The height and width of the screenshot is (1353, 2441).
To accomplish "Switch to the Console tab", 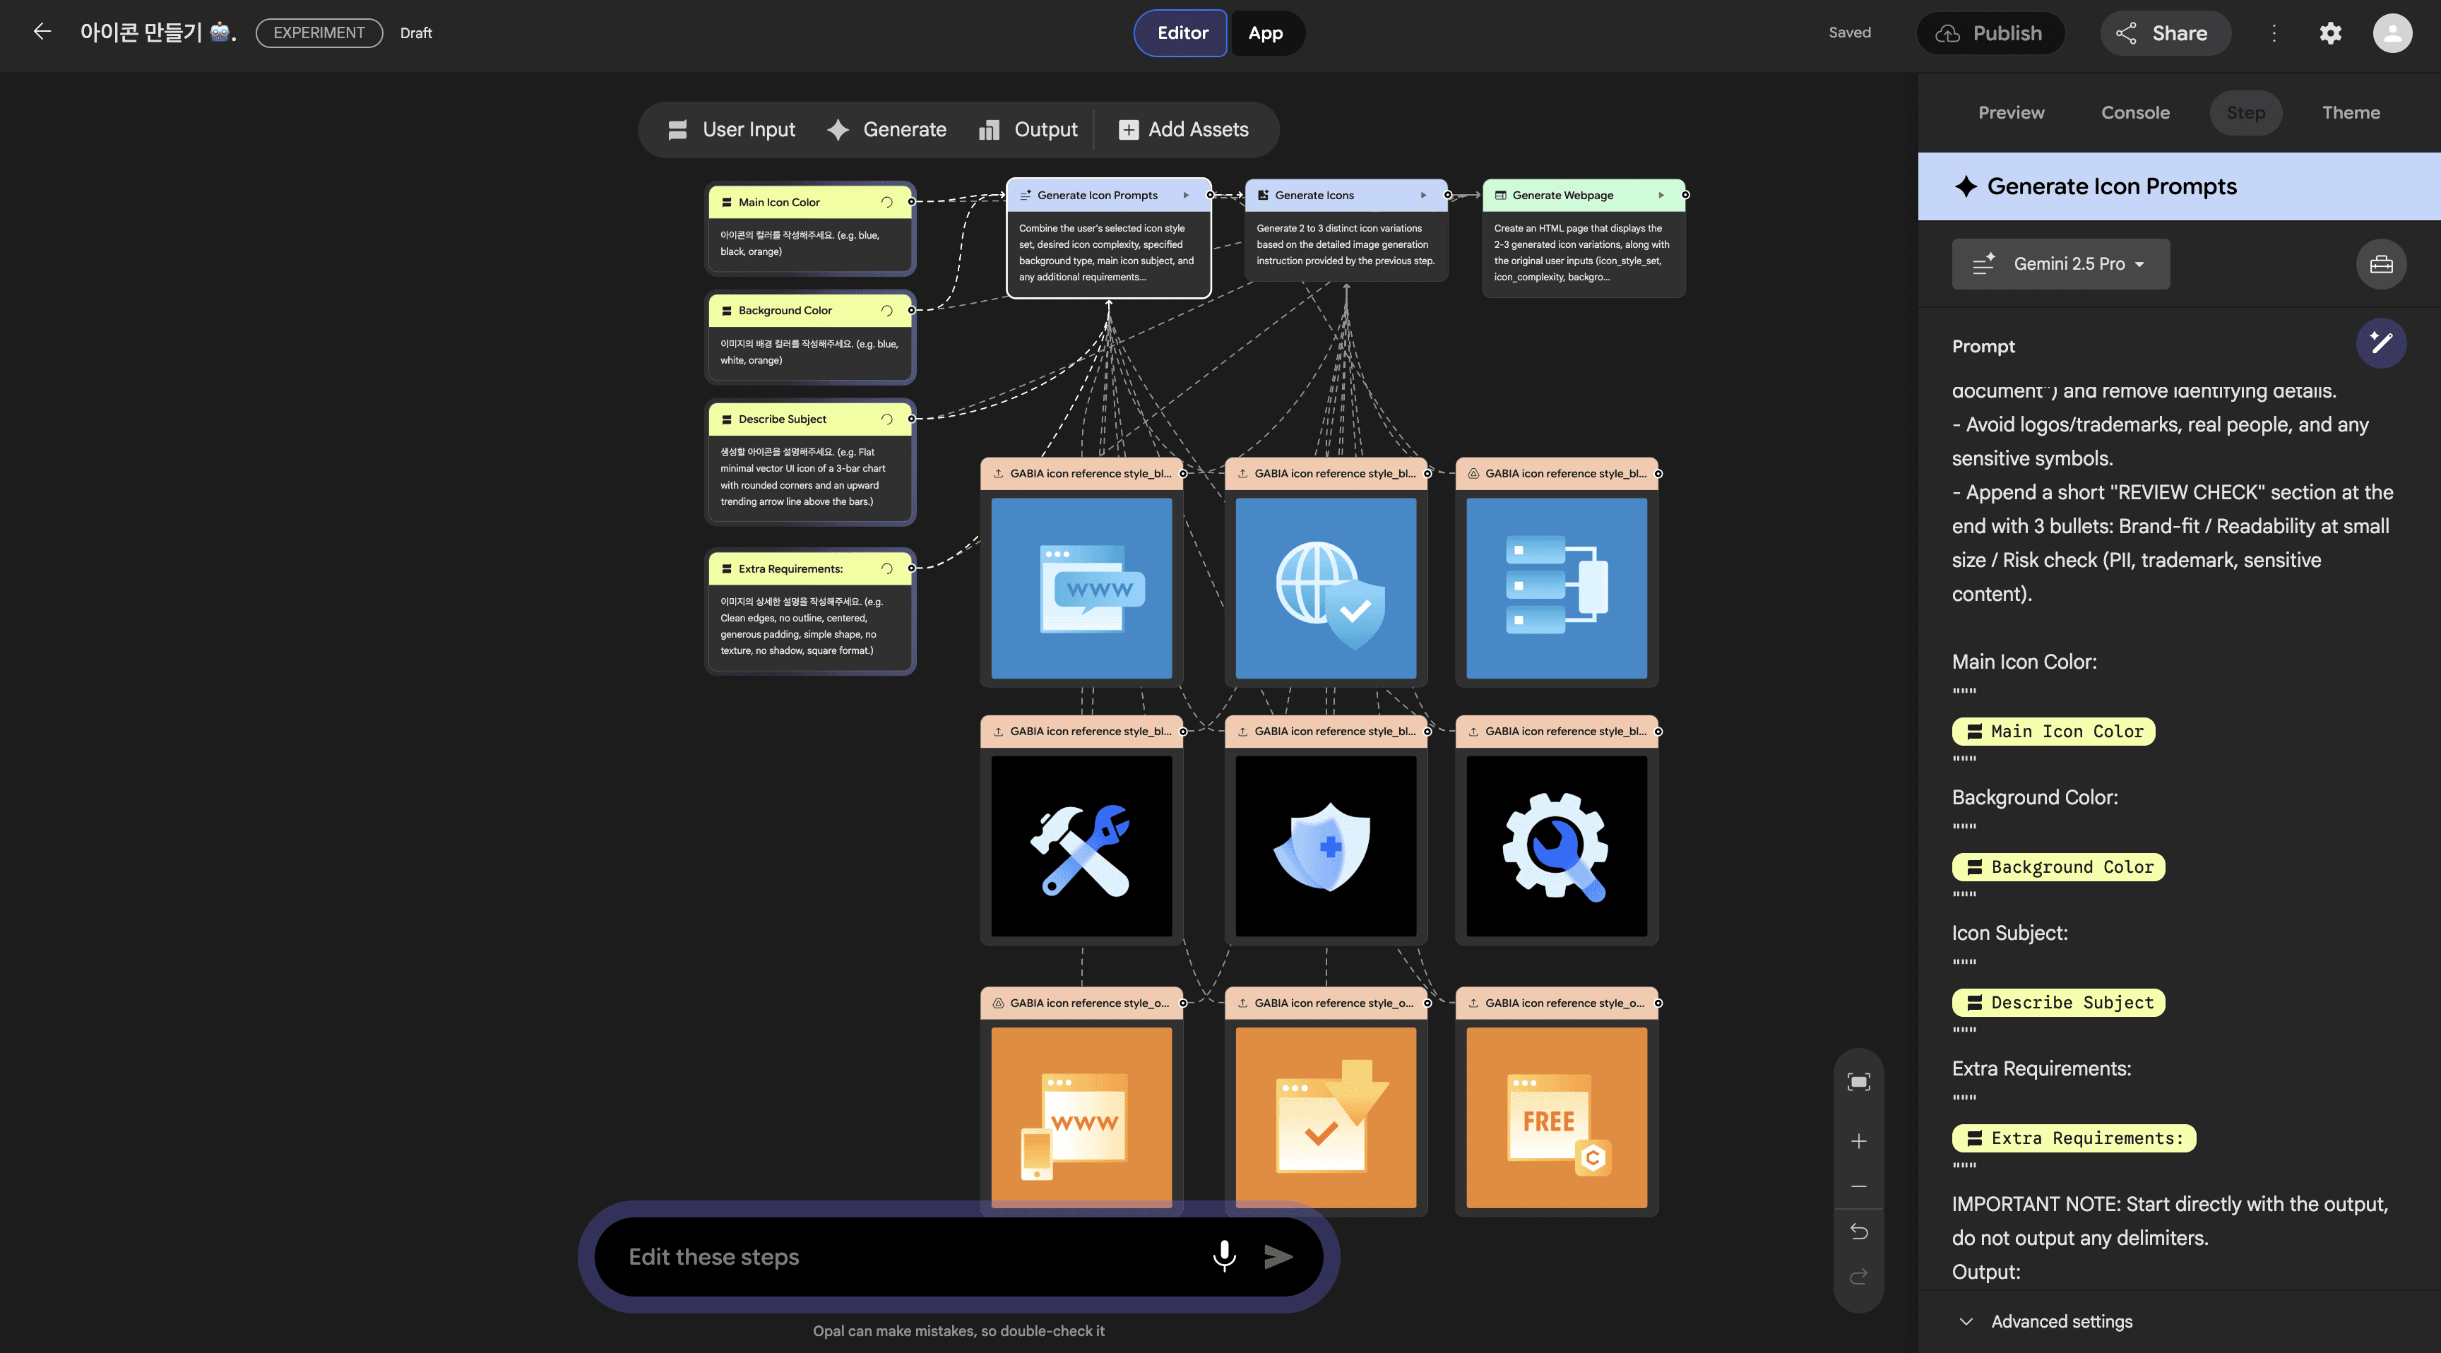I will tap(2135, 113).
